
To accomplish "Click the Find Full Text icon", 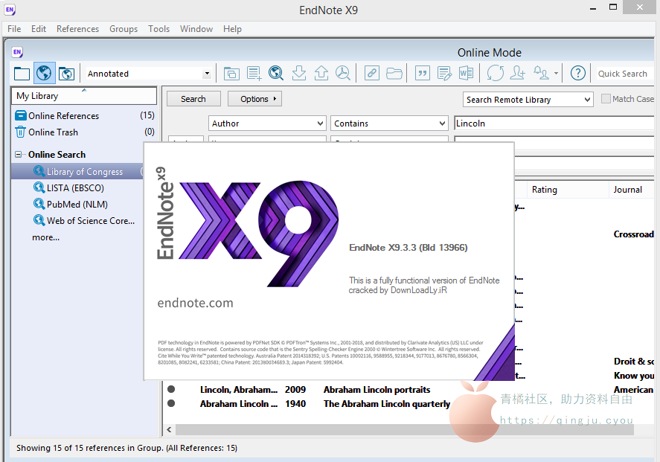I will pyautogui.click(x=342, y=73).
